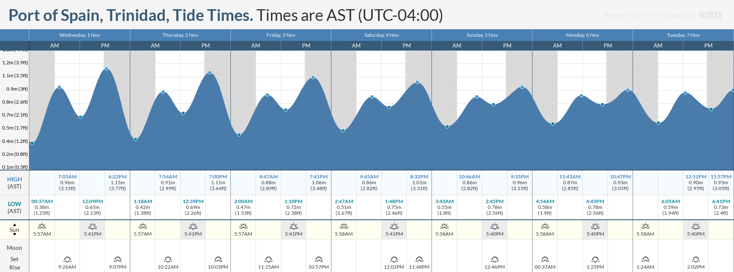The height and width of the screenshot is (272, 734).
Task: Click the moon icon above 9:26AM
Action: 67,259
